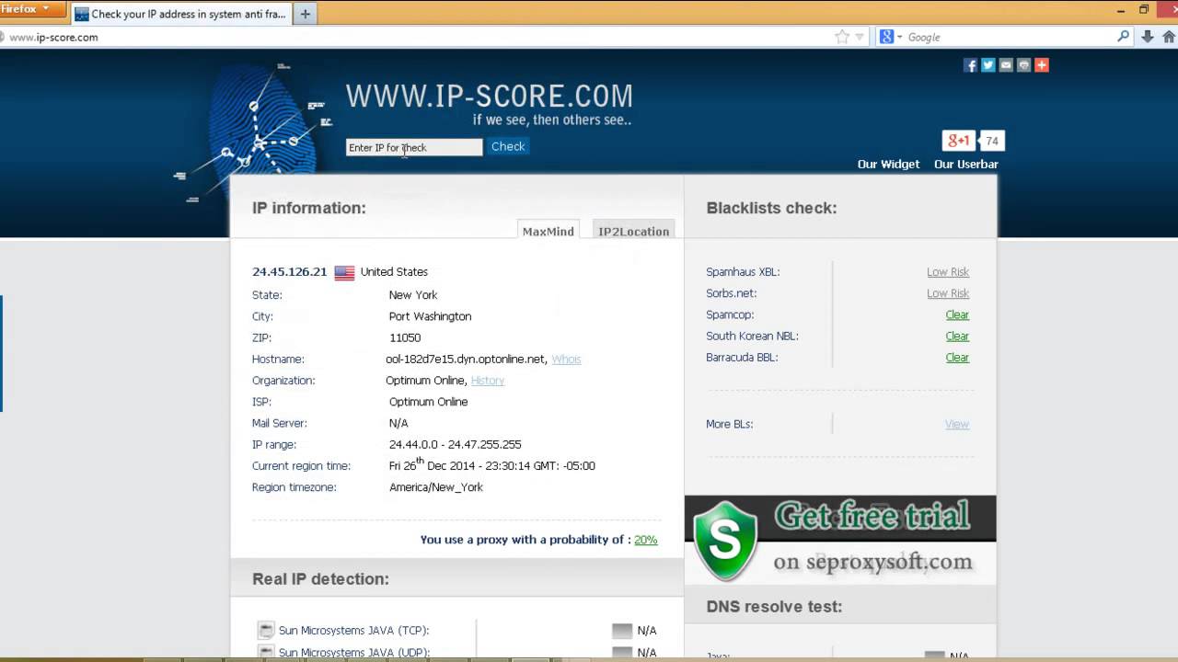Open Barracuda BBL Clear link
Viewport: 1178px width, 662px height.
[957, 358]
